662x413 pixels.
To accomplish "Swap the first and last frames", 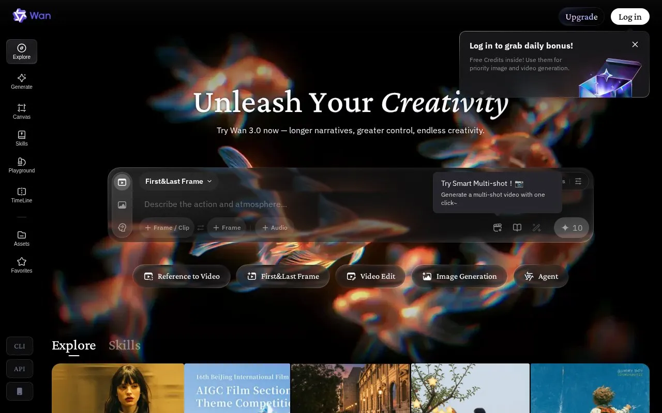I will coord(201,228).
